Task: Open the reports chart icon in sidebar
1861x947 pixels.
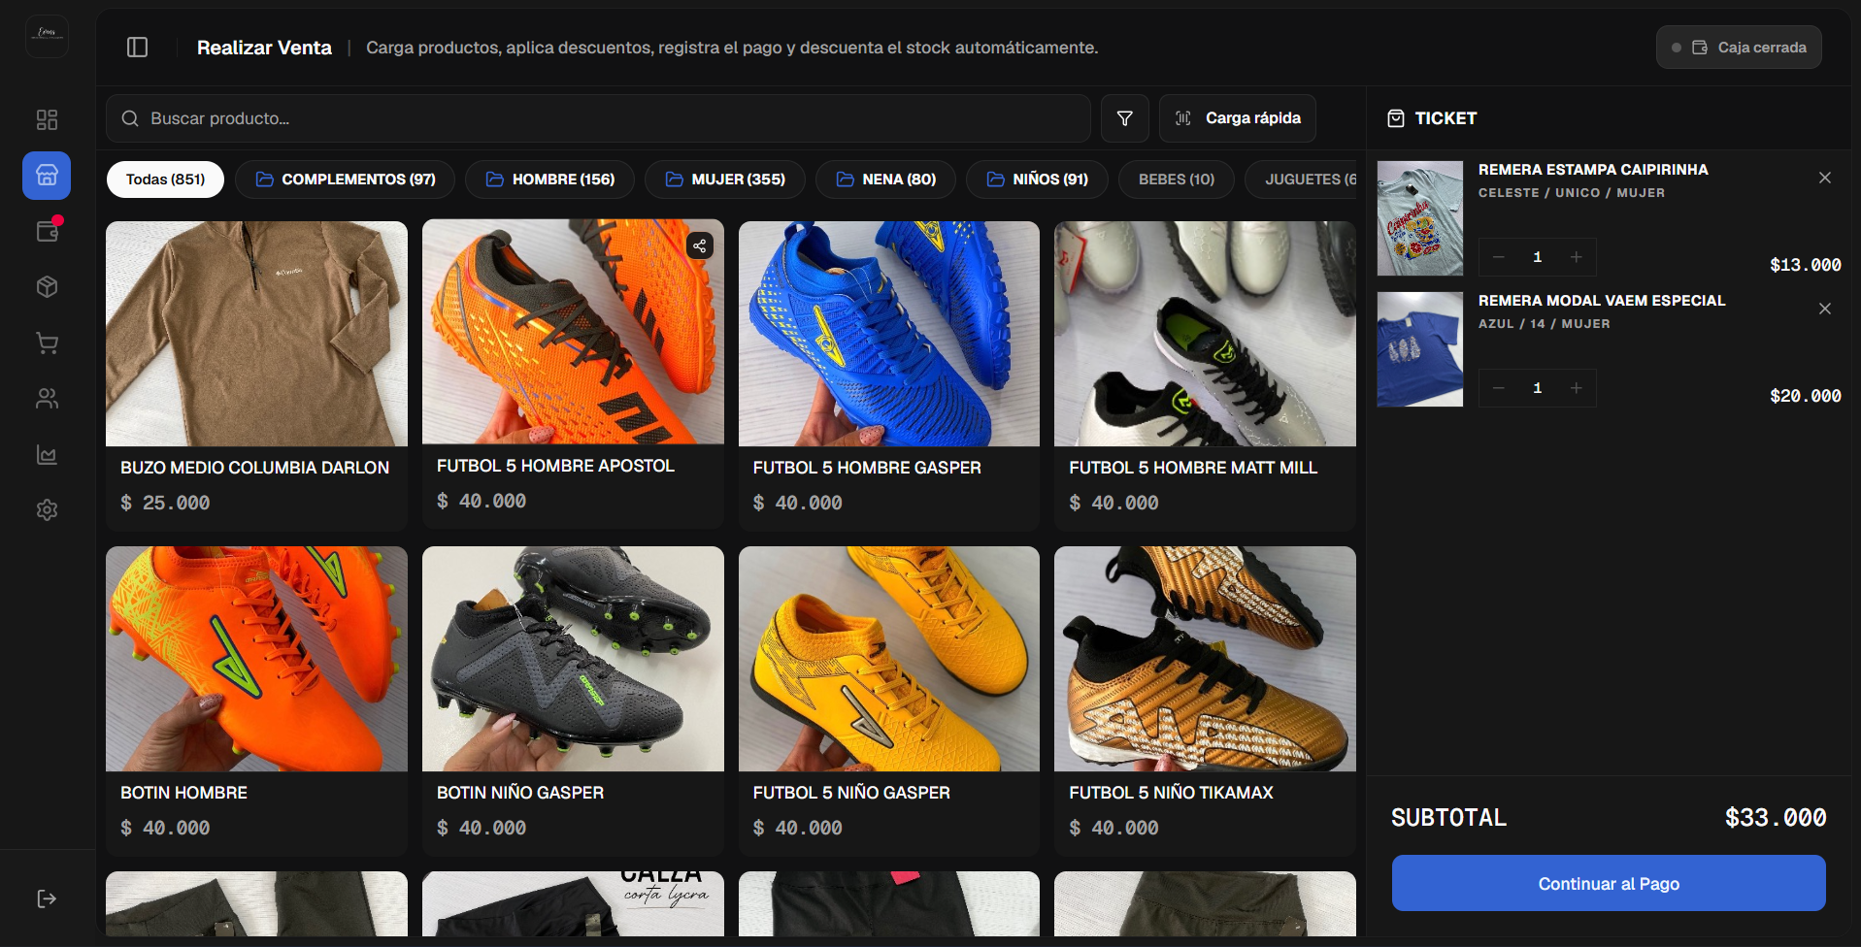Action: [47, 455]
